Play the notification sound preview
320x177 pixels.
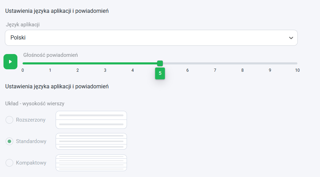click(x=10, y=62)
